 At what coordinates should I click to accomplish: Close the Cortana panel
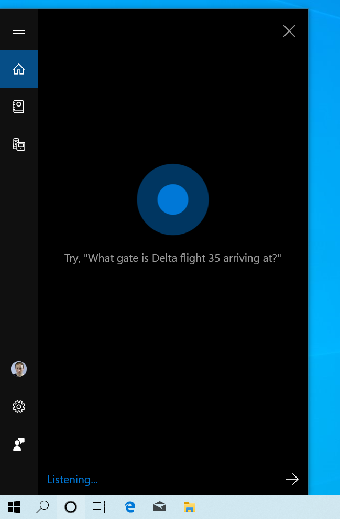tap(289, 31)
